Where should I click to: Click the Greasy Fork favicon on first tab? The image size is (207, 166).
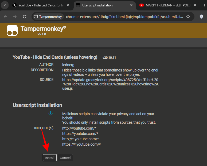(x=14, y=5)
